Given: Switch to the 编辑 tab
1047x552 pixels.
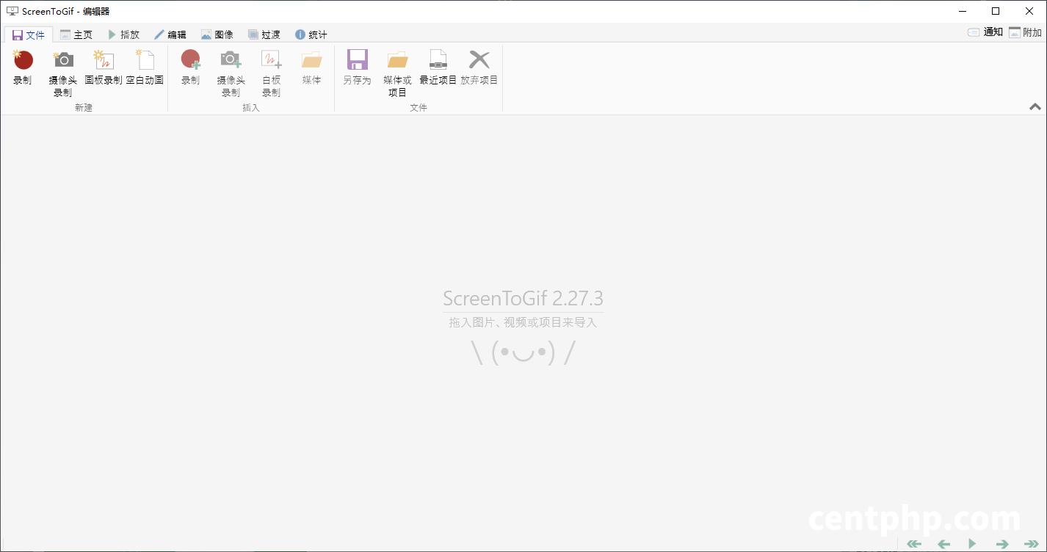Looking at the screenshot, I should click(170, 34).
